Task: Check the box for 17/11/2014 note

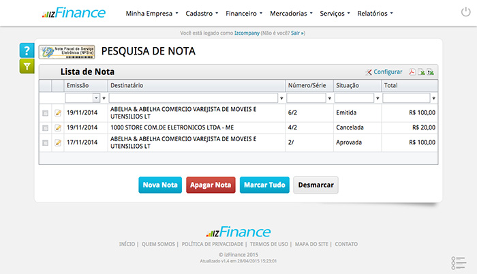Action: click(46, 142)
